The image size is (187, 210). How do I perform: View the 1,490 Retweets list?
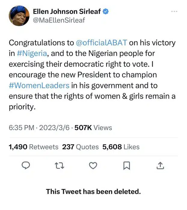click(34, 147)
